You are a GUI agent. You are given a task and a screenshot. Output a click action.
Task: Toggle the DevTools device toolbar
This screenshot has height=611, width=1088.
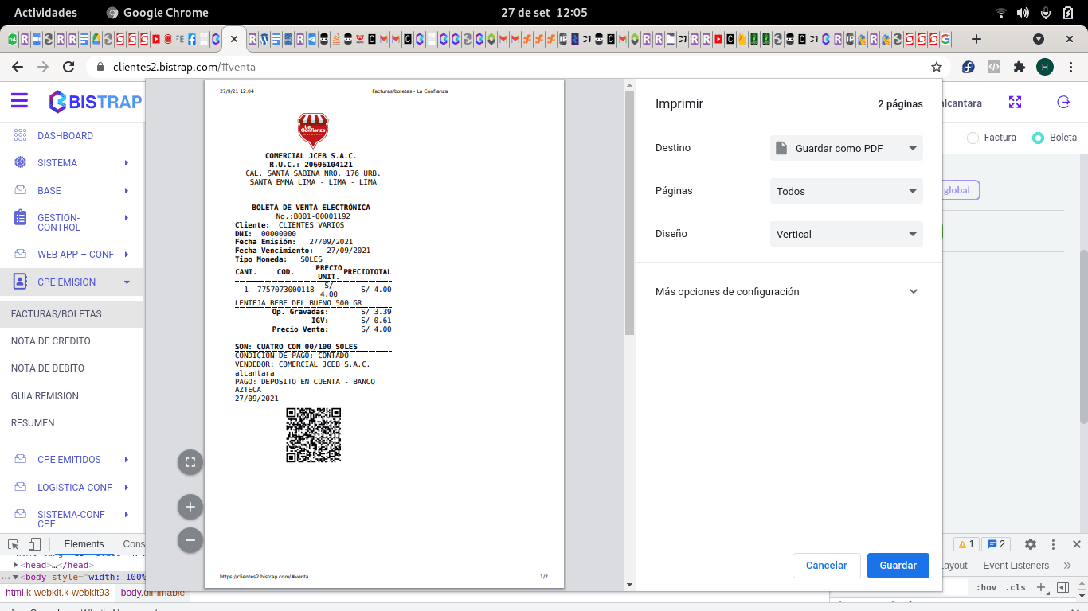[x=34, y=544]
